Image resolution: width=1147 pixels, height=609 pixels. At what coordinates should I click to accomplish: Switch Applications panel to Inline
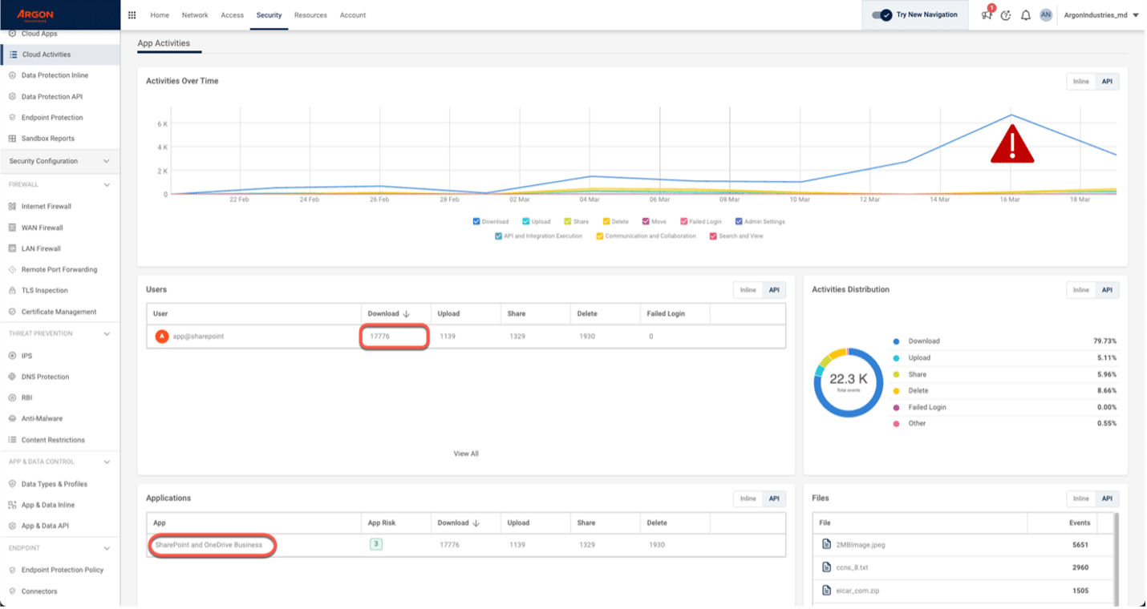[x=748, y=498]
